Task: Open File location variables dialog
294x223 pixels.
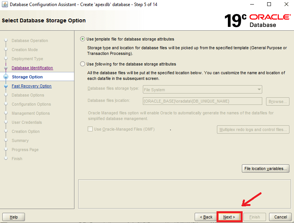Action: (266, 168)
